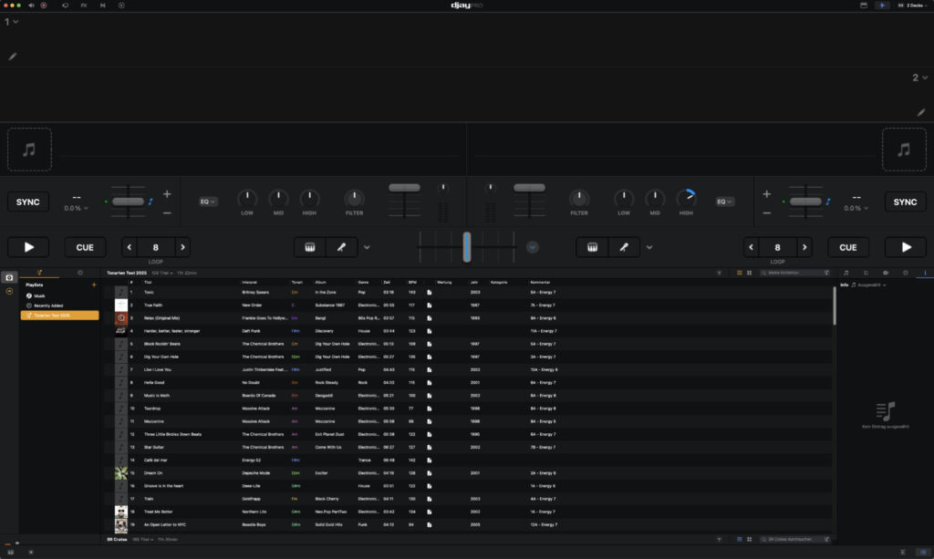Open the 2 Decks layout dropdown
Screen dimensions: 934x559
(x=914, y=5)
